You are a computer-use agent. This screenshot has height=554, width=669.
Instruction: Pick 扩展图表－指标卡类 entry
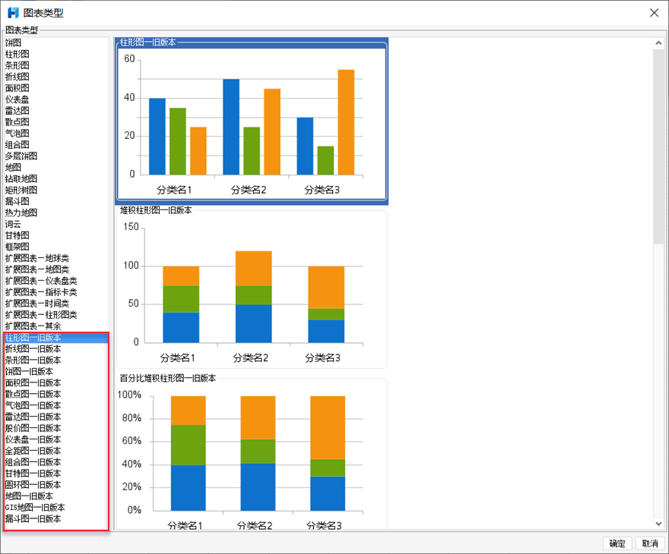(x=41, y=291)
